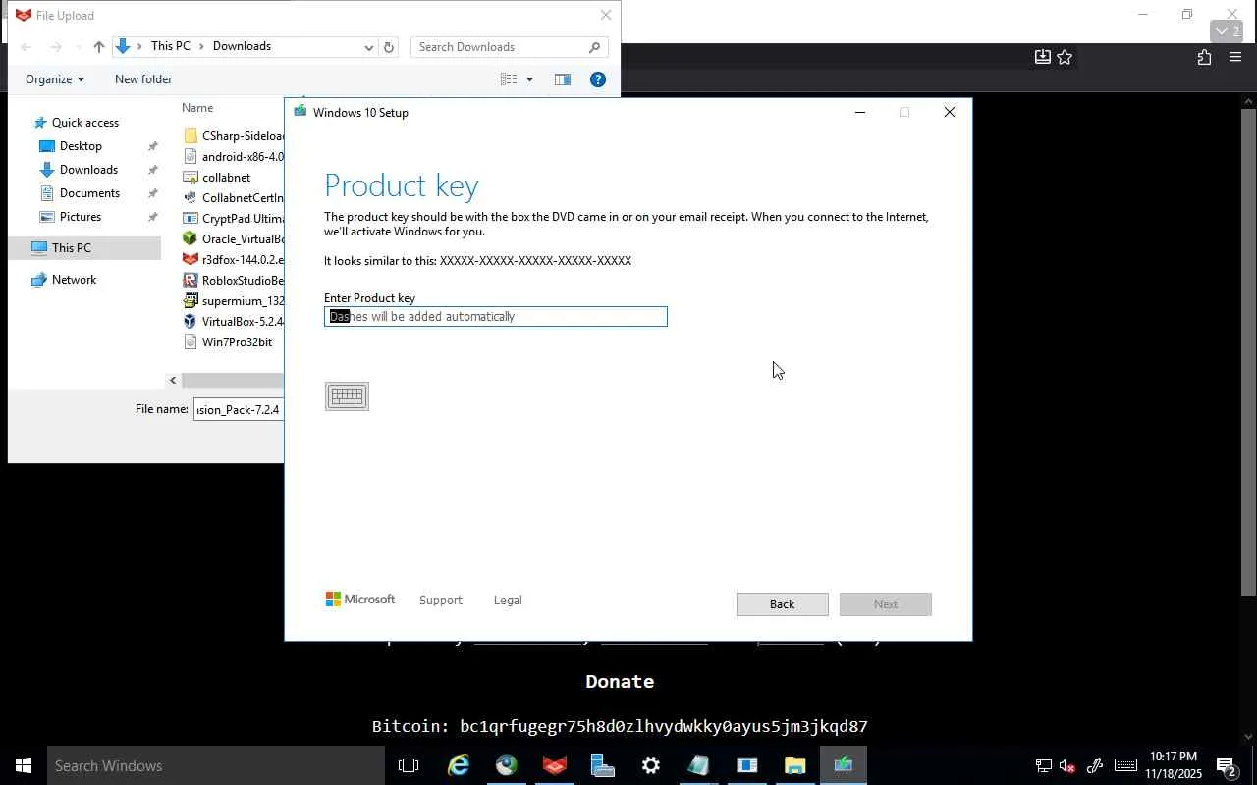Click the Search Downloads box
Image resolution: width=1257 pixels, height=785 pixels.
[x=509, y=47]
